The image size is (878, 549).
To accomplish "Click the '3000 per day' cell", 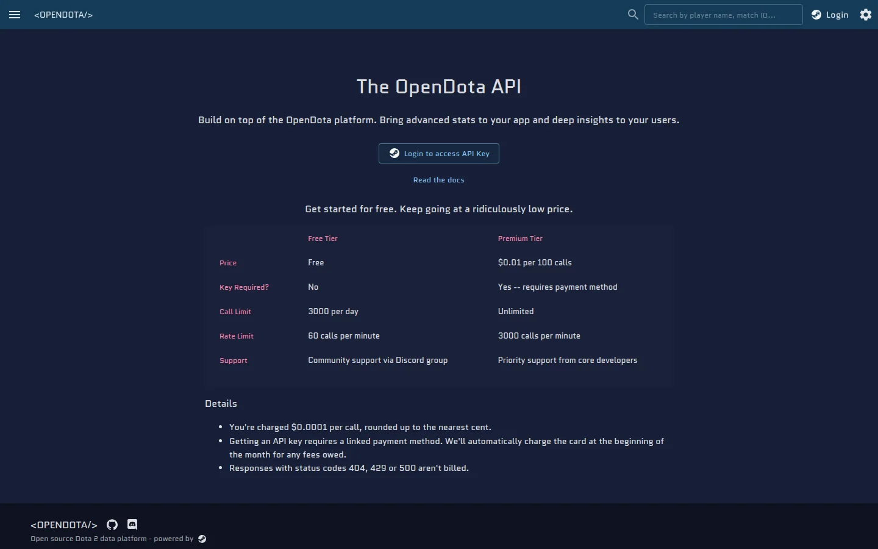I will [x=333, y=311].
